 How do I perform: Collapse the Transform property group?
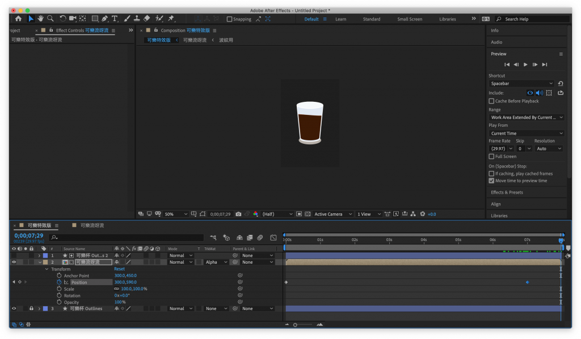tap(47, 269)
